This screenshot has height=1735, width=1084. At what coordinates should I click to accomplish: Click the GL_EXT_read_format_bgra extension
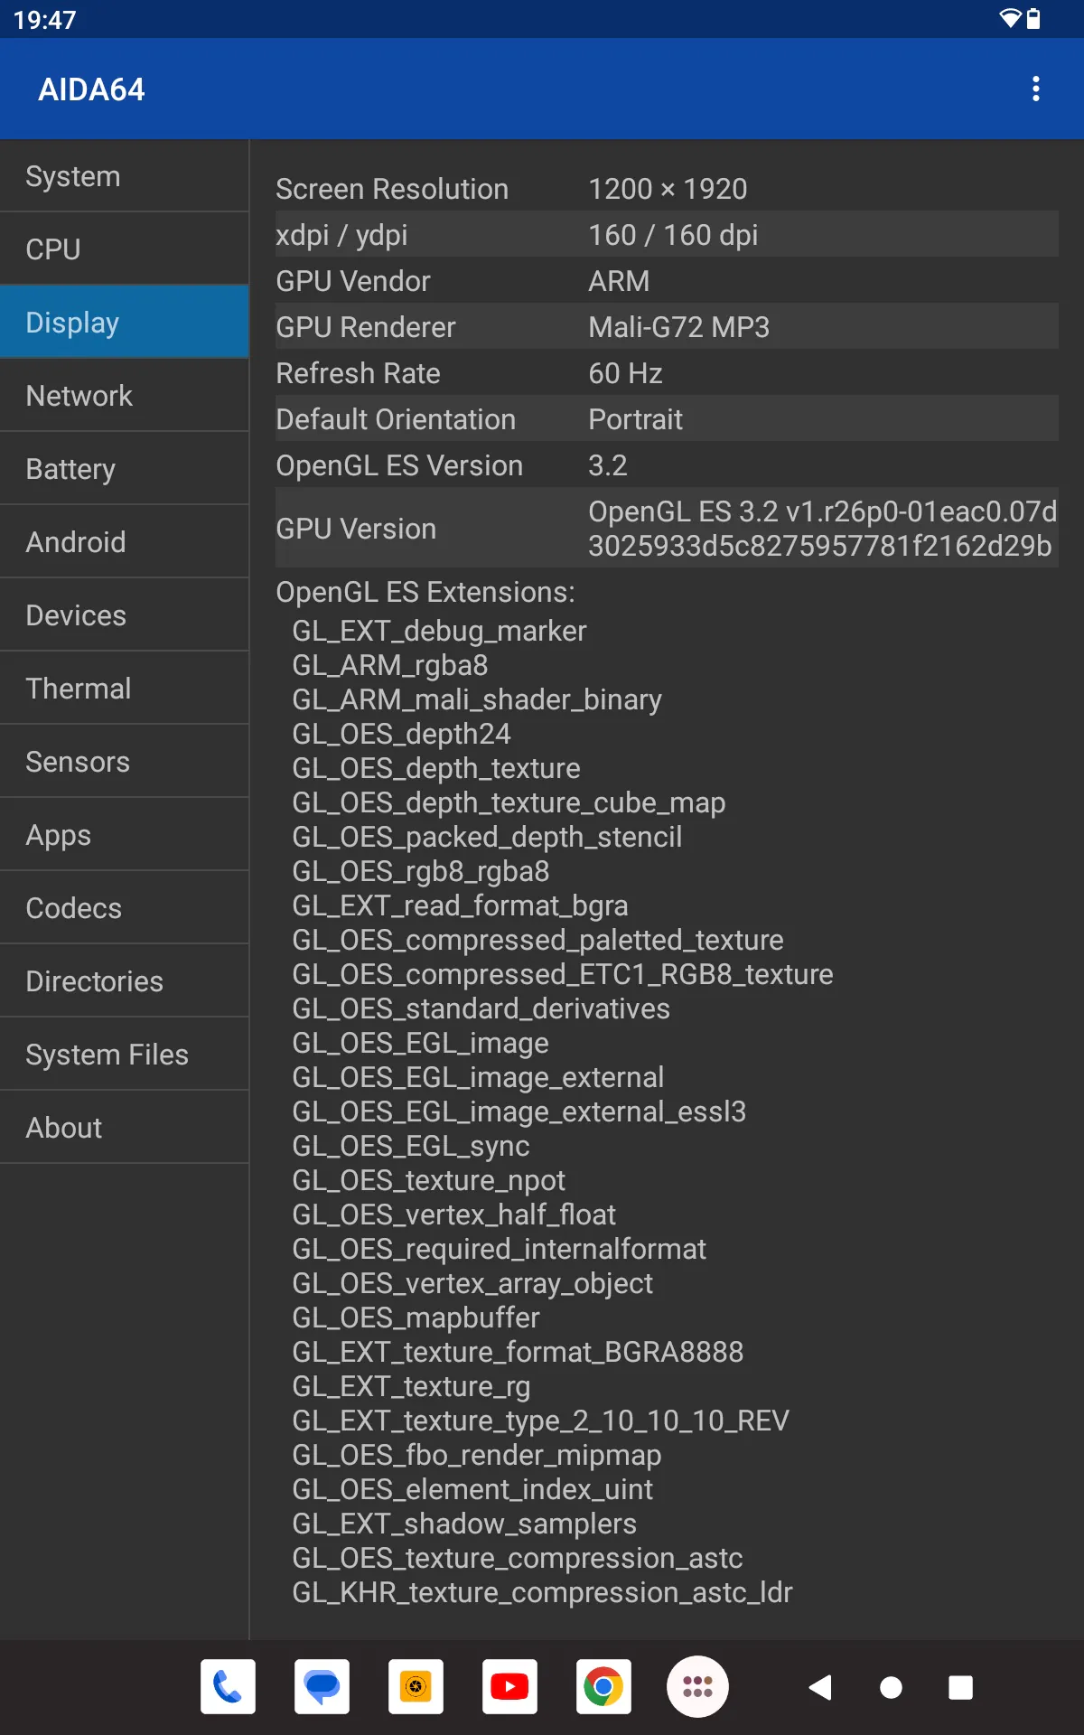pyautogui.click(x=460, y=905)
